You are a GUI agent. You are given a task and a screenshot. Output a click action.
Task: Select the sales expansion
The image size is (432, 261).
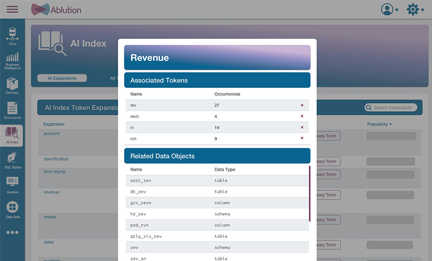click(x=49, y=242)
